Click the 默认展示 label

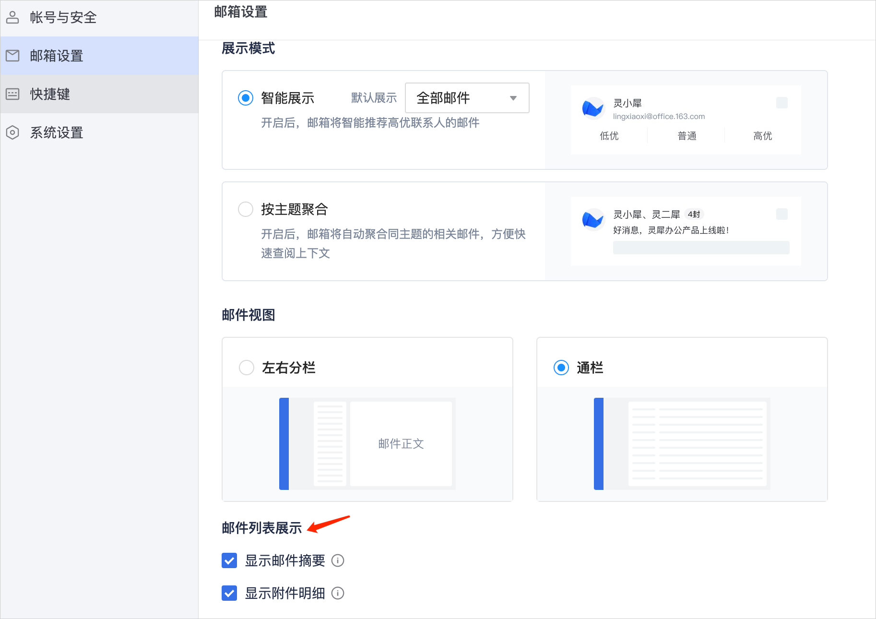(374, 98)
